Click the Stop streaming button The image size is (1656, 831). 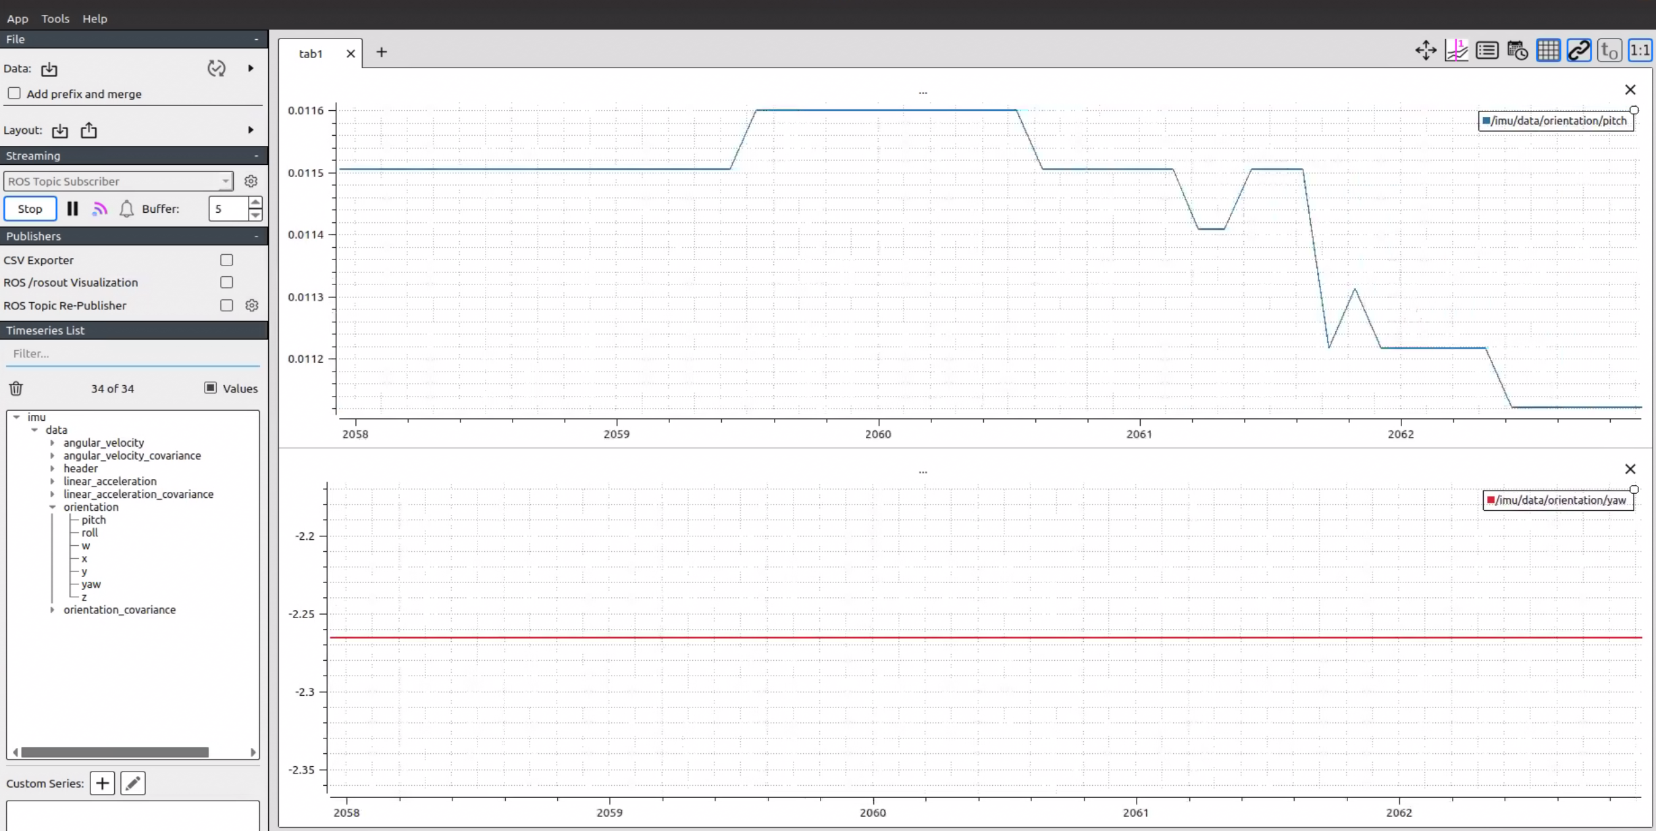tap(30, 209)
